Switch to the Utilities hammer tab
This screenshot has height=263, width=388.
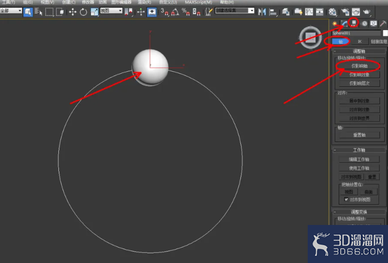click(383, 24)
